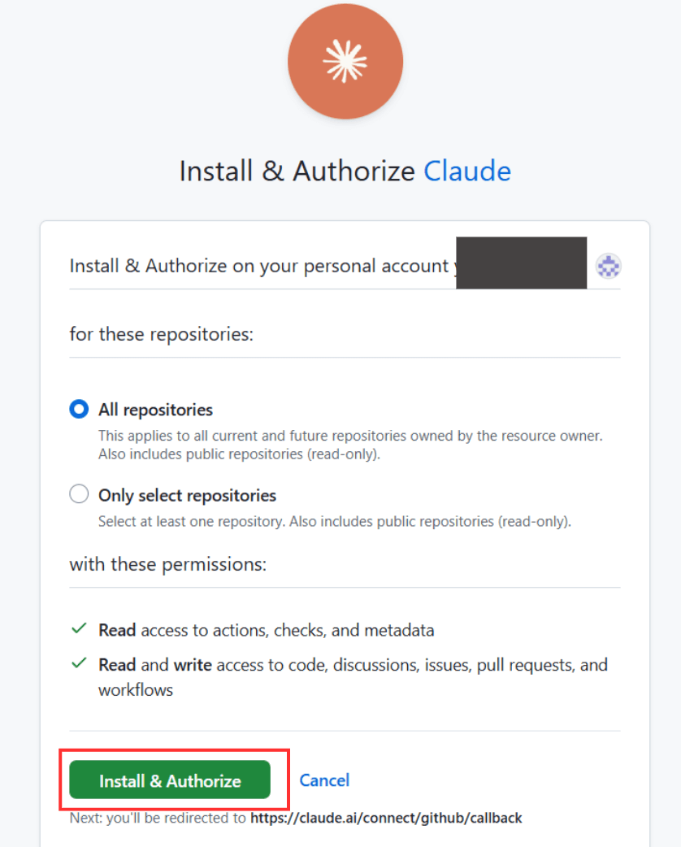Viewport: 681px width, 847px height.
Task: Click the "Only select repositories" bold label
Action: pyautogui.click(x=187, y=495)
